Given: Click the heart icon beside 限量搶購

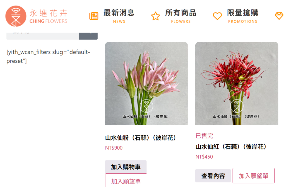Looking at the screenshot, I should 217,16.
